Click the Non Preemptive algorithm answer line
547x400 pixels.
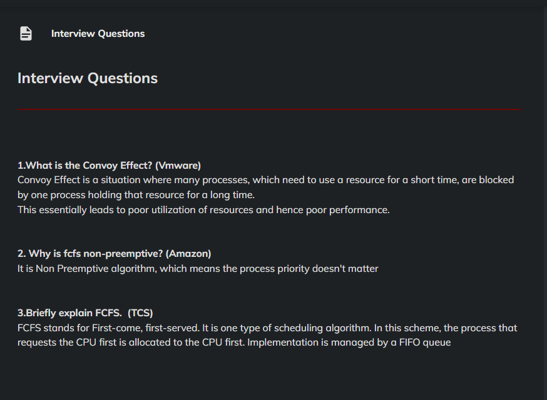click(x=198, y=269)
